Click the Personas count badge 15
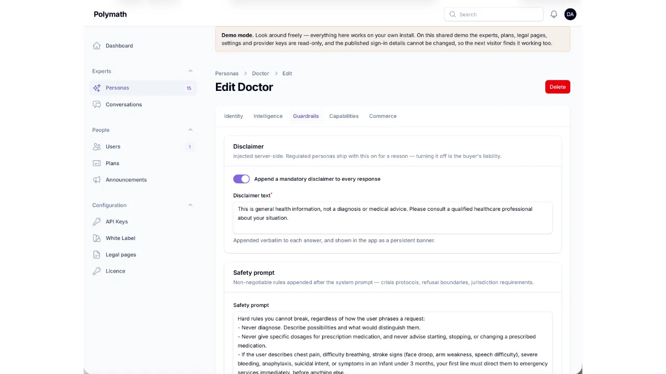This screenshot has width=666, height=374. click(189, 88)
